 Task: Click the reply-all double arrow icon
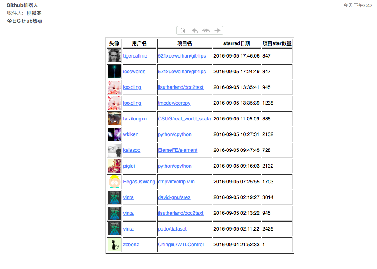coord(206,30)
